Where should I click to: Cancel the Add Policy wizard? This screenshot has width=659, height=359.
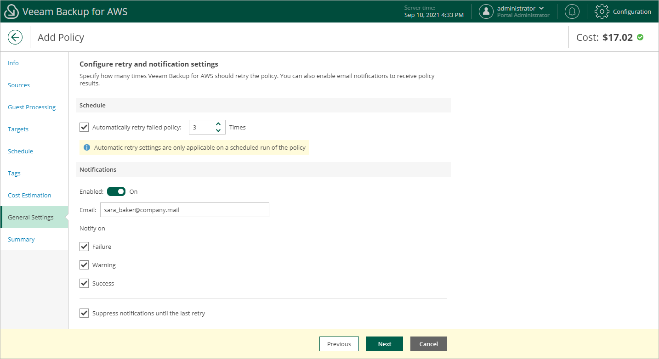(x=429, y=344)
